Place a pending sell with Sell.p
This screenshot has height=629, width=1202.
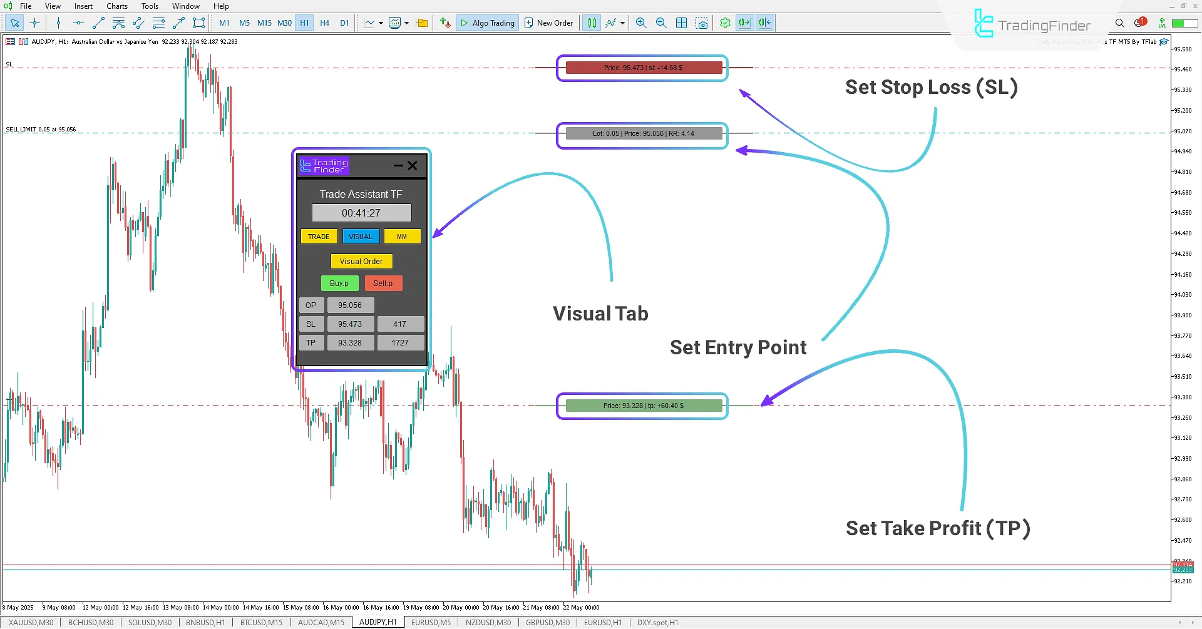(383, 283)
